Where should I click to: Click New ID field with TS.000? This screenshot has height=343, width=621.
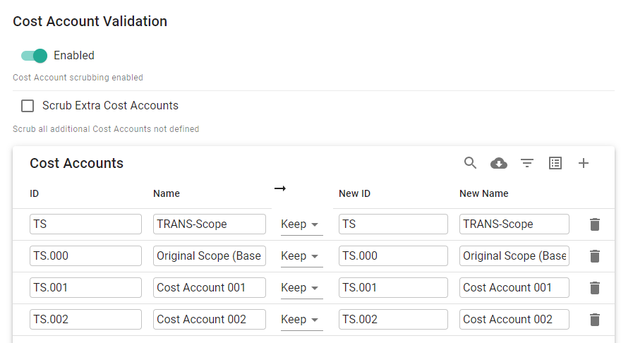393,256
